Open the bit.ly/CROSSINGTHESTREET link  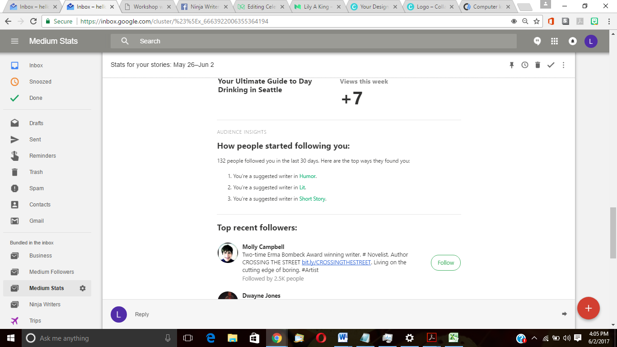[x=336, y=263]
